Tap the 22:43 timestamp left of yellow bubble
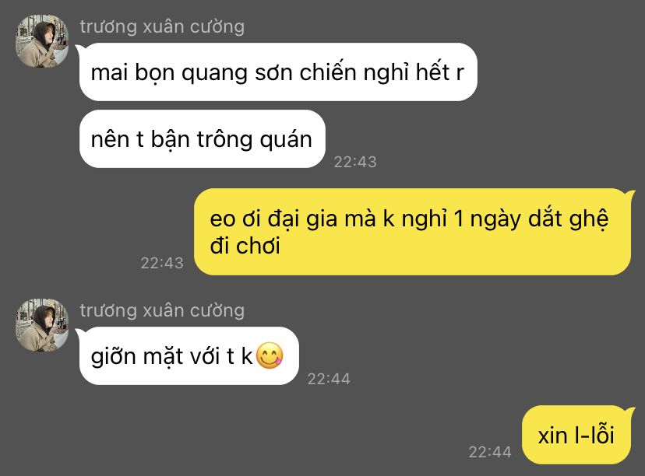Viewport: 645px width, 476px height. [162, 263]
